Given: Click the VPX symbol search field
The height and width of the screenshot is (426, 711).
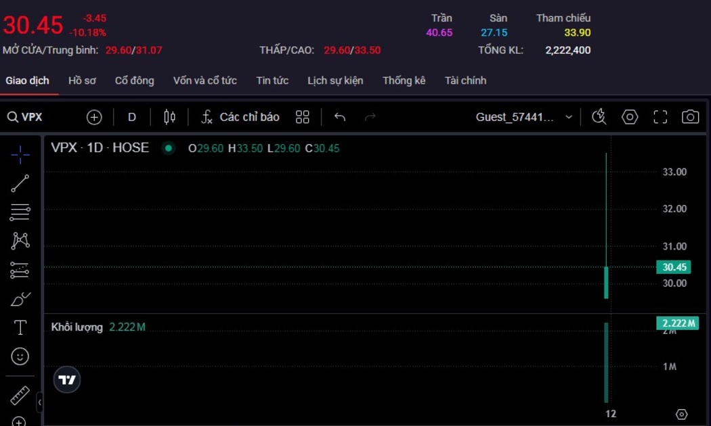Looking at the screenshot, I should 32,117.
